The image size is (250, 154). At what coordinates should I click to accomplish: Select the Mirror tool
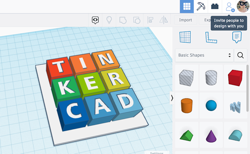coord(163,20)
